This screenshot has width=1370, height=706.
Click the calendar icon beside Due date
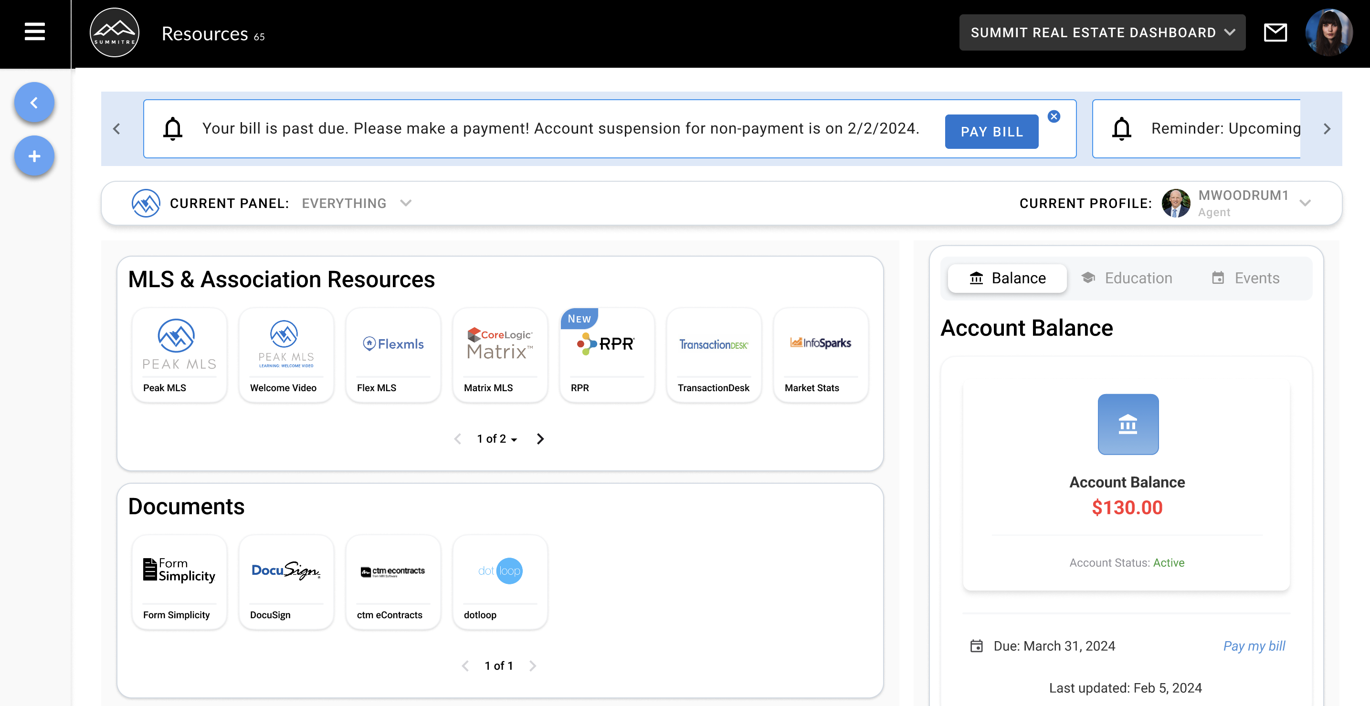pos(977,646)
